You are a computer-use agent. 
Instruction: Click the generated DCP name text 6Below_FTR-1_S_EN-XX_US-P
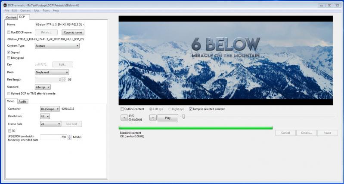46,39
